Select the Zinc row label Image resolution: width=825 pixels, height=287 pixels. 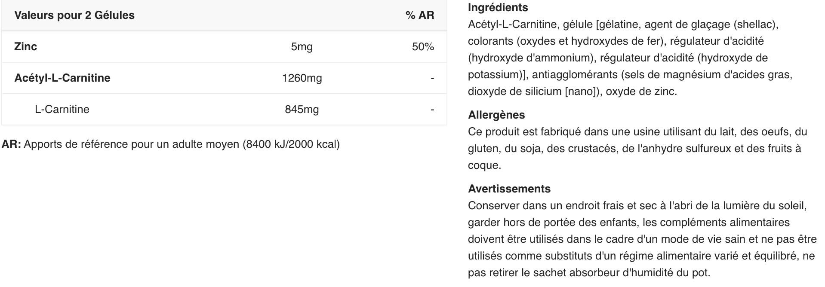[25, 47]
